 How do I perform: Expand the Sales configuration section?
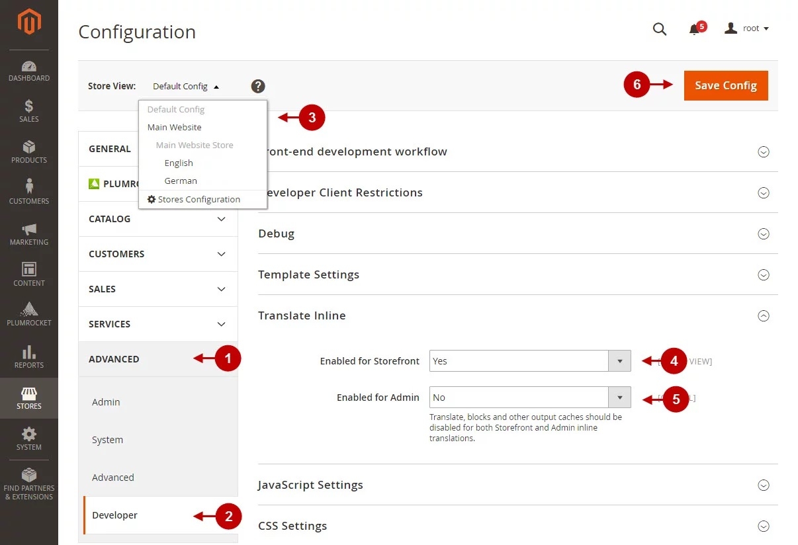158,289
